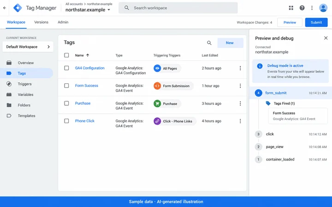
Task: Open the Purchase tag link
Action: 83,103
